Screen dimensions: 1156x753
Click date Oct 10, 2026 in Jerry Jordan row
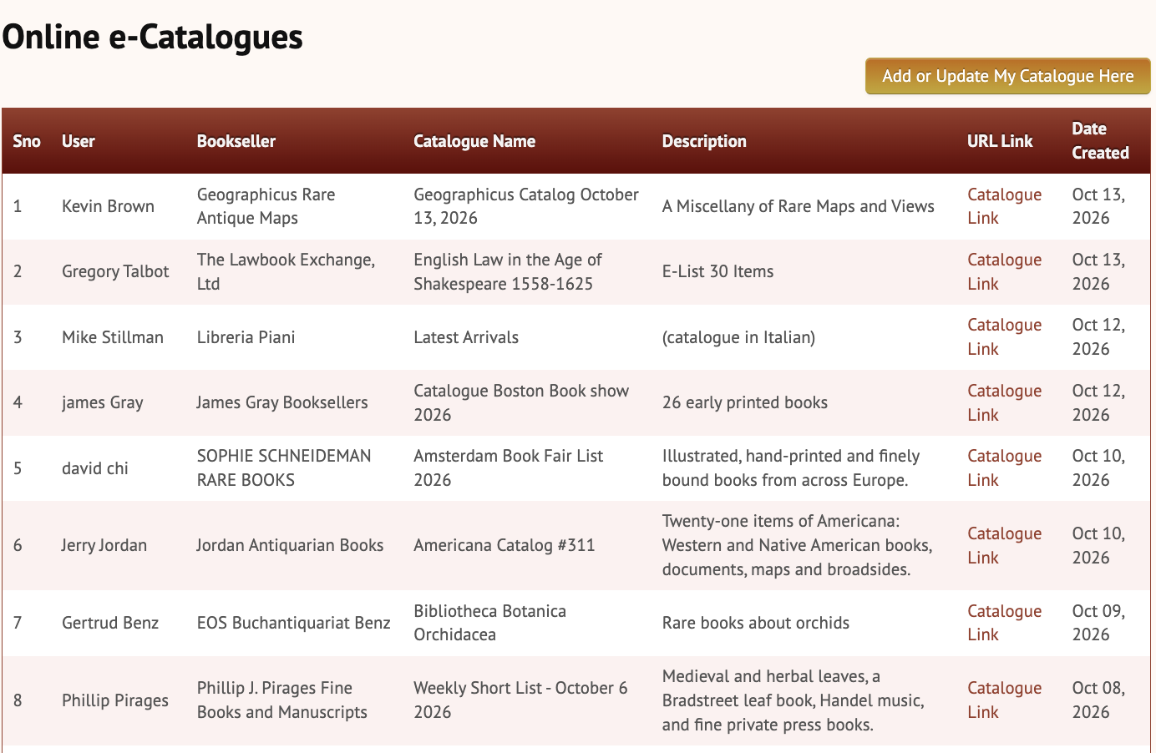(x=1099, y=545)
